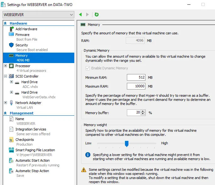This screenshot has width=215, height=185.
Task: Click the ADC.vhdx hard drive icon
Action: (x=17, y=83)
